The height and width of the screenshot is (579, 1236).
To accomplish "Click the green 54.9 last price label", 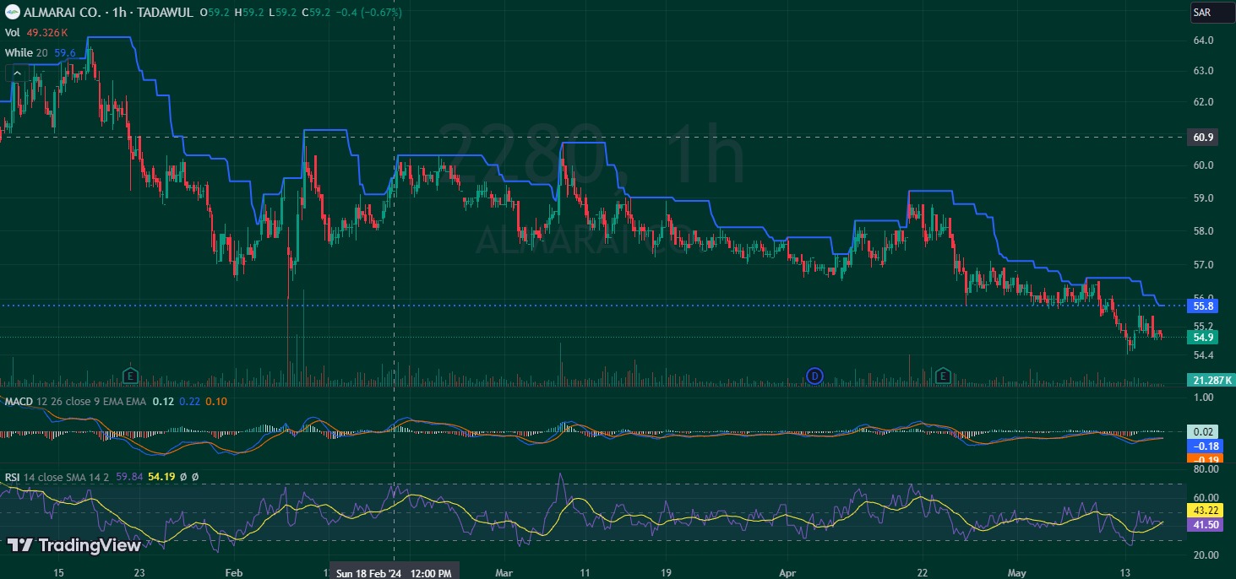I will click(1204, 338).
